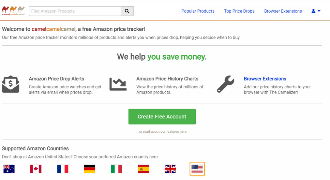The width and height of the screenshot is (330, 180).
Task: Pick the Spain flag
Action: (x=143, y=169)
